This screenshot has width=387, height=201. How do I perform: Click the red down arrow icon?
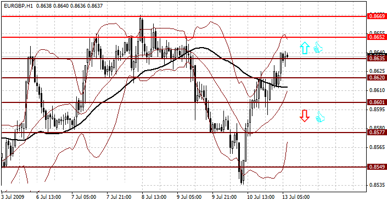[305, 116]
